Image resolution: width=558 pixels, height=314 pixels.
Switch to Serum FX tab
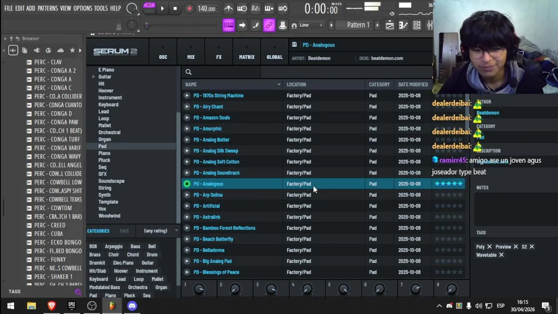pyautogui.click(x=219, y=52)
